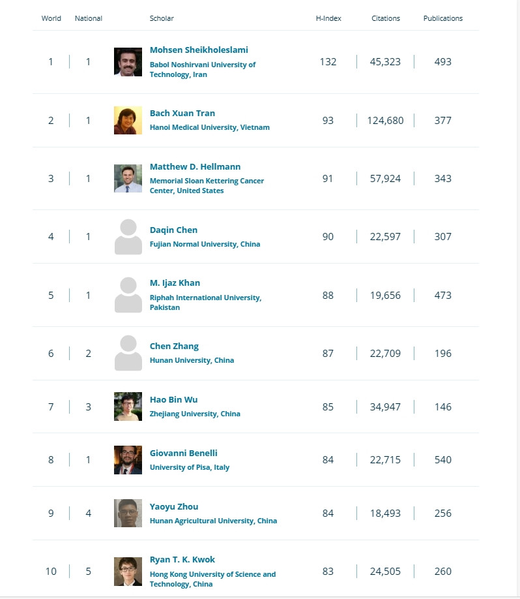Click Daqin Chen's placeholder avatar icon
520x599 pixels.
pyautogui.click(x=128, y=237)
